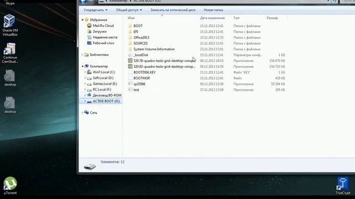Screen dimensions: 355x199
Task: Click the Элементов: 12 status text
Action: 113,162
